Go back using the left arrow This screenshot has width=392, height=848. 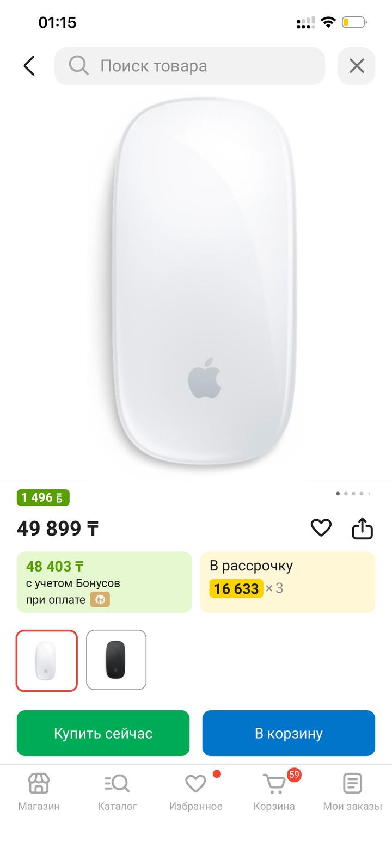coord(29,66)
